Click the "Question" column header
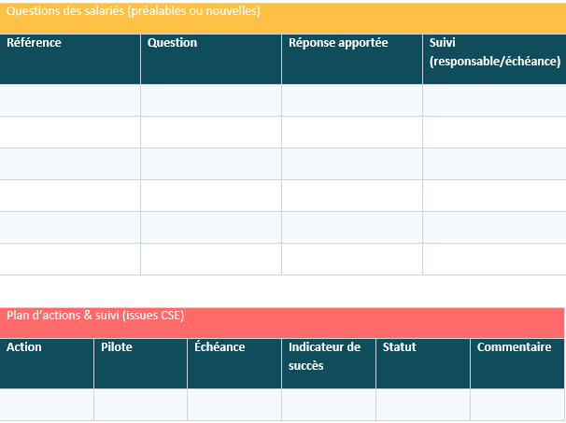The height and width of the screenshot is (423, 566). (x=211, y=59)
